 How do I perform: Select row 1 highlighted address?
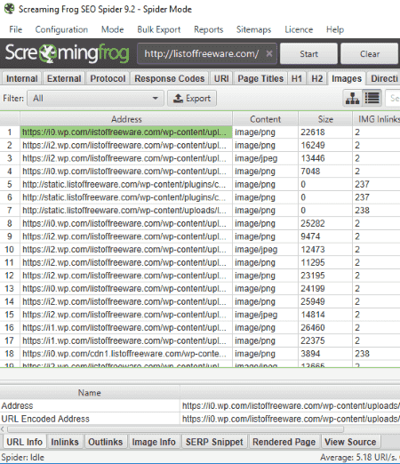point(126,132)
